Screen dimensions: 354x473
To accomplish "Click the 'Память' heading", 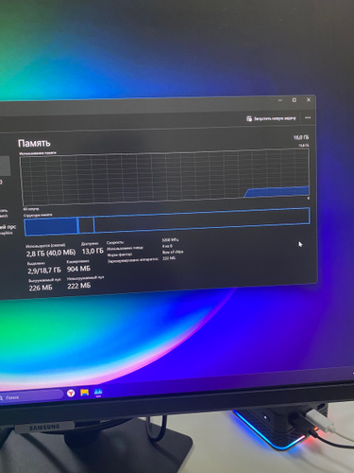I will [34, 143].
